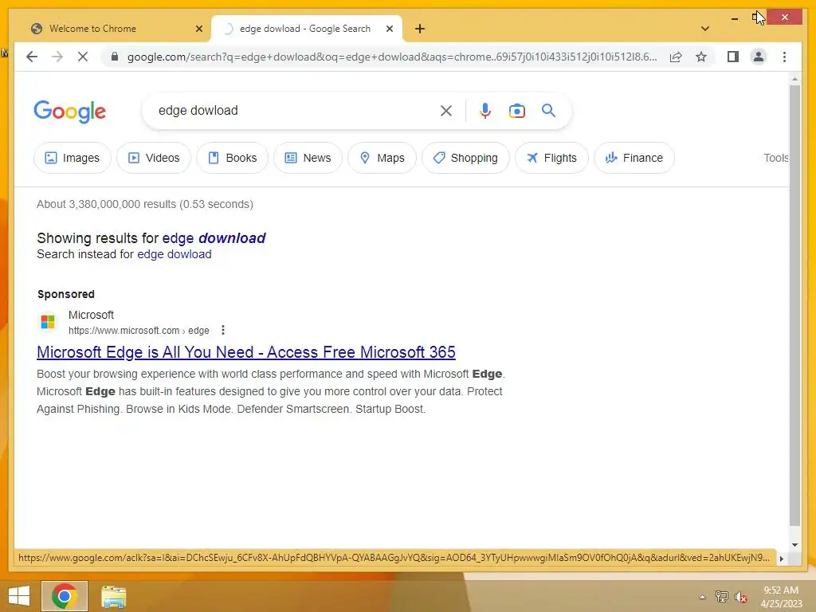The image size is (816, 612).
Task: Click the address bar URL
Action: [392, 57]
